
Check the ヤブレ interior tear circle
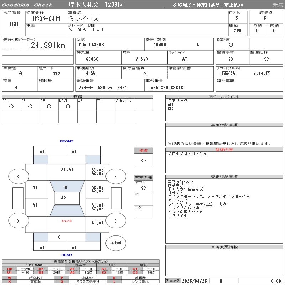click(x=143, y=187)
